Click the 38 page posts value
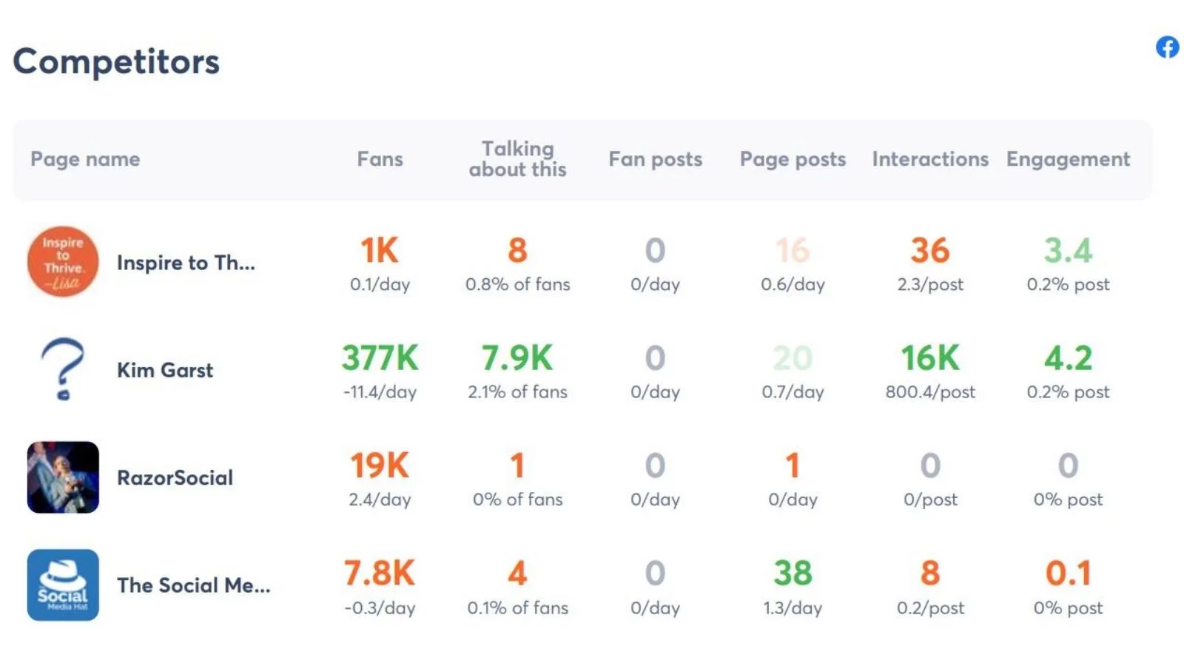1184x666 pixels. click(793, 573)
